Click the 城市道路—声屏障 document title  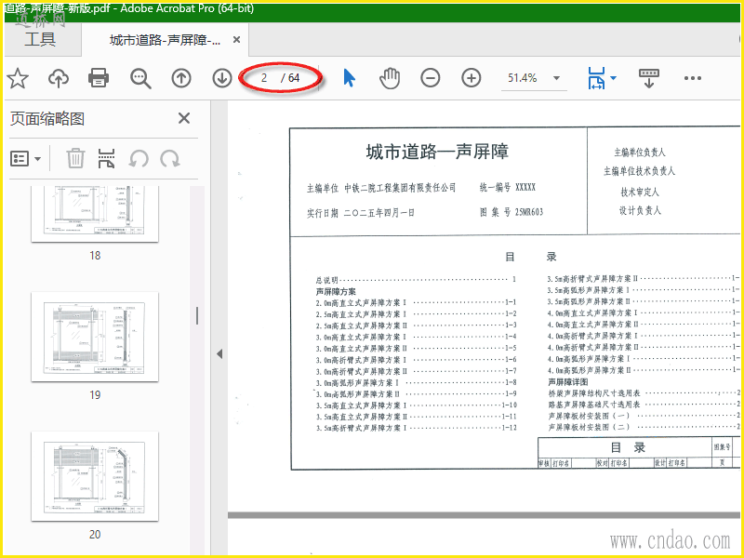click(x=437, y=152)
